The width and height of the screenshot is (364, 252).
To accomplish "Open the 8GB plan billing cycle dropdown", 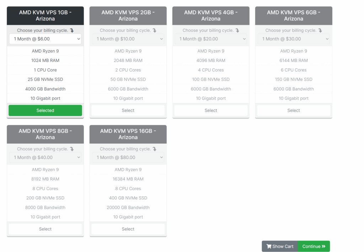I will [45, 157].
